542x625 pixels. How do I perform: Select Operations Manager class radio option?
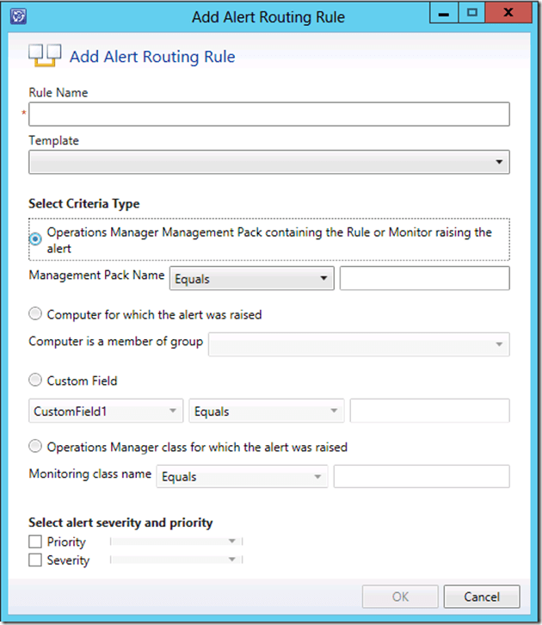36,448
